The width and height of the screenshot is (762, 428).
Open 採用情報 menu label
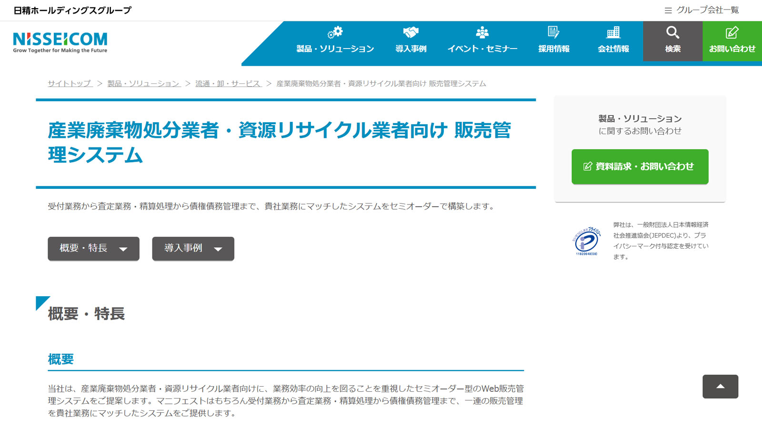pyautogui.click(x=553, y=49)
